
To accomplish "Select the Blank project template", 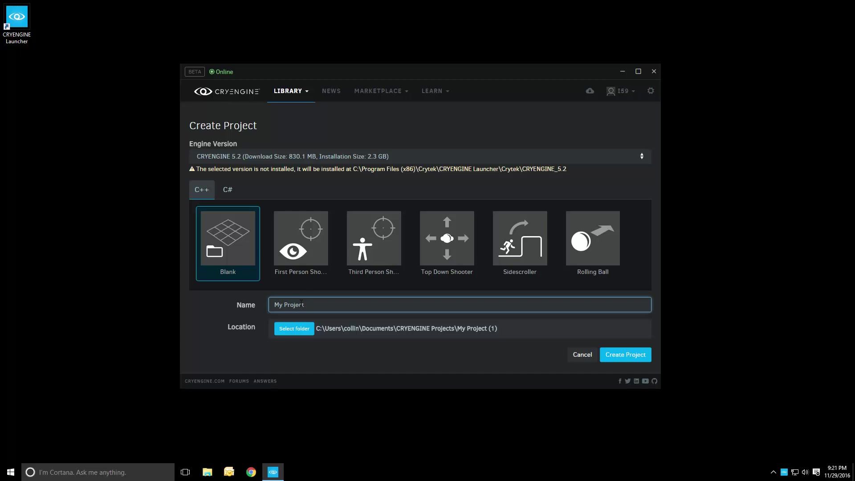I will 228,243.
